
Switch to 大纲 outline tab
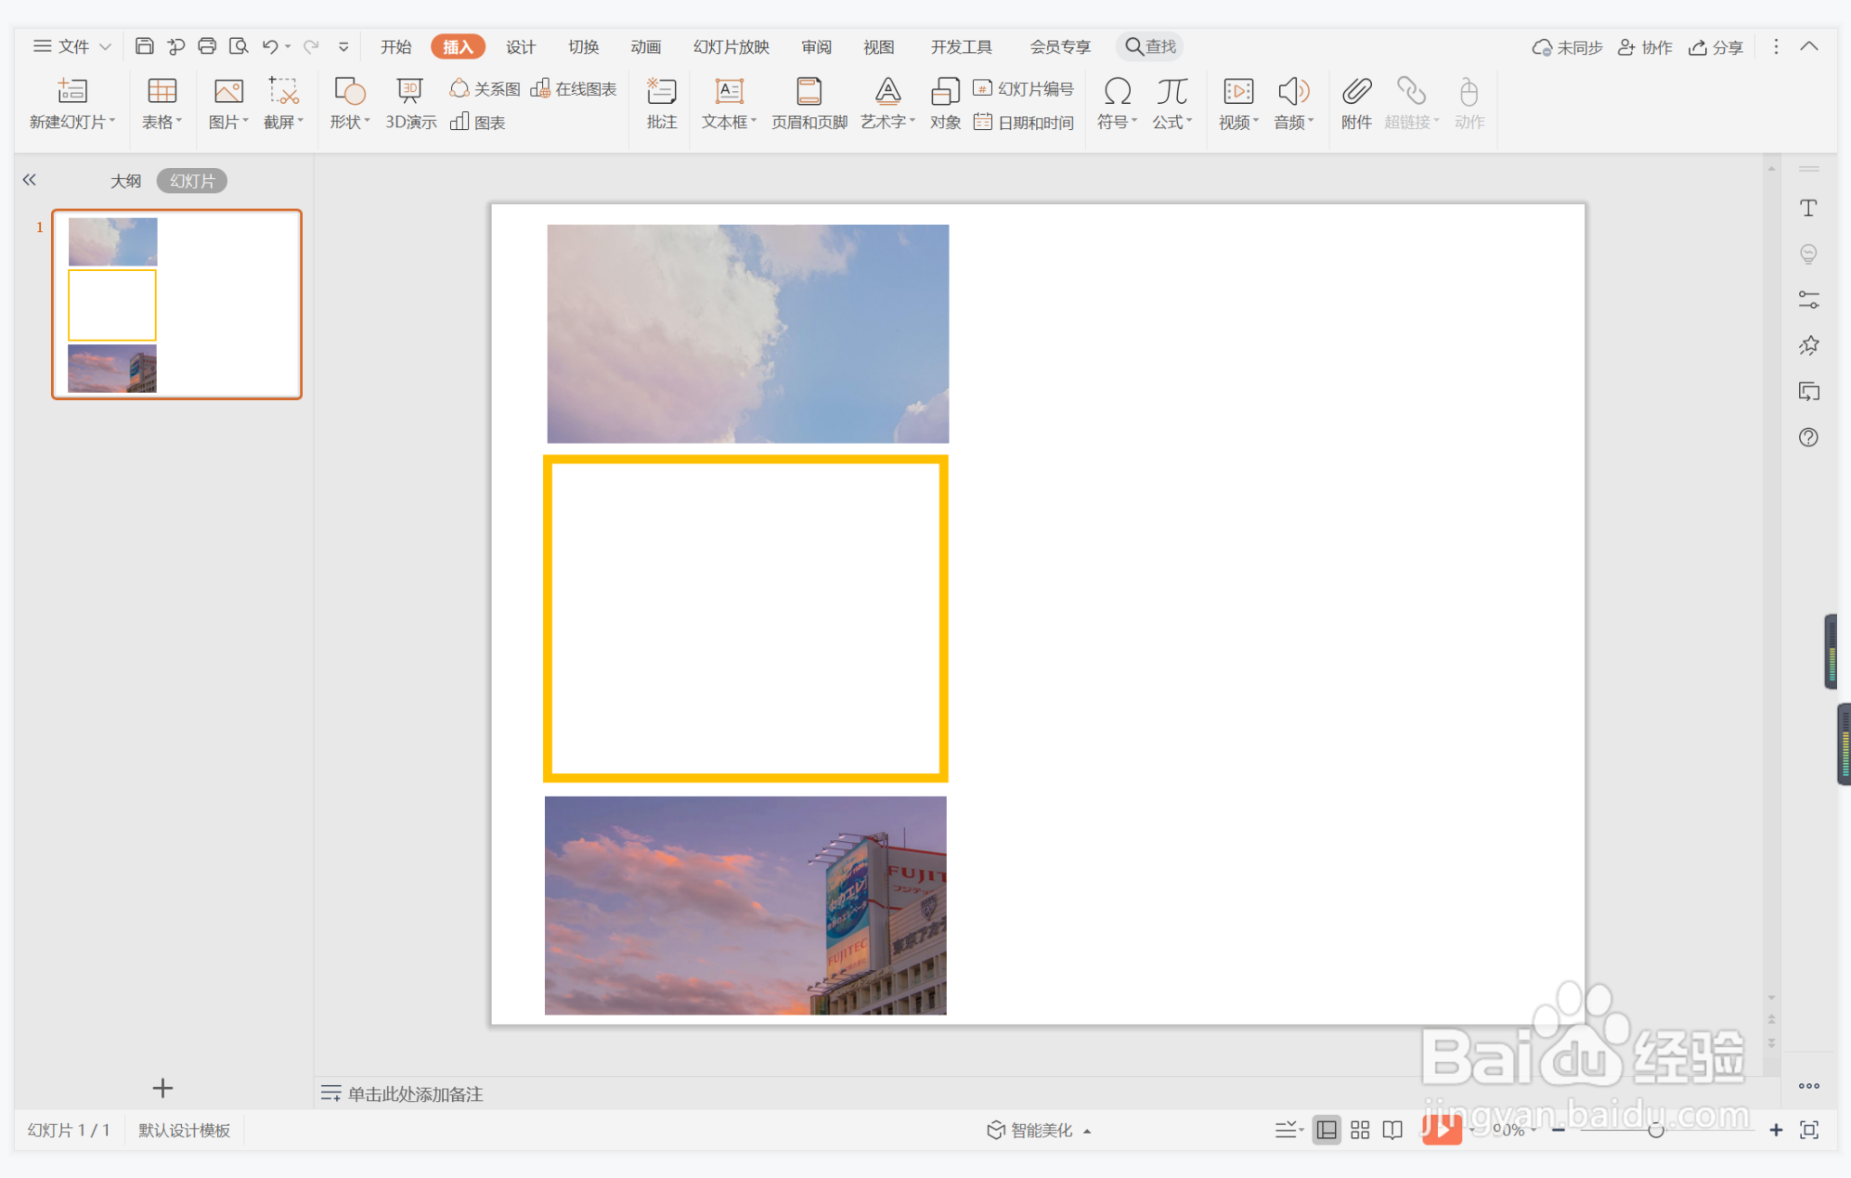point(125,181)
